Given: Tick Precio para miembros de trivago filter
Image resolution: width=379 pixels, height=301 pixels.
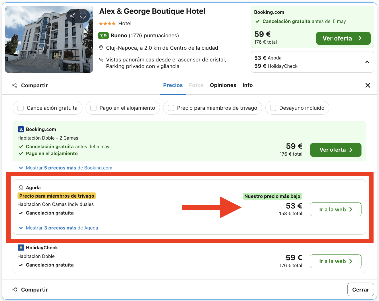Looking at the screenshot, I should coord(171,108).
